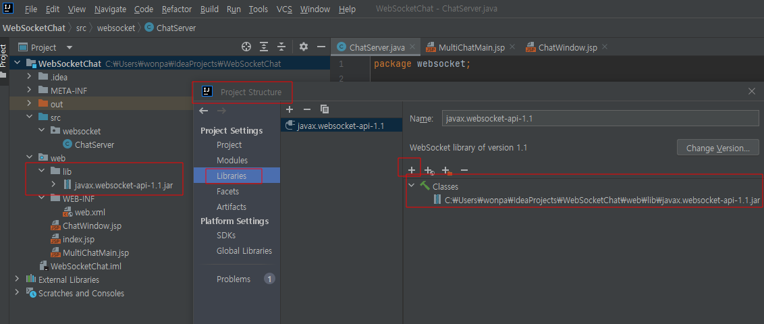The width and height of the screenshot is (764, 324).
Task: Expand the META-INF folder
Action: pos(29,90)
